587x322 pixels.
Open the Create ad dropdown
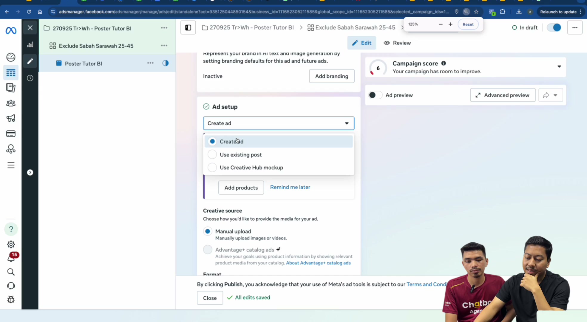279,123
